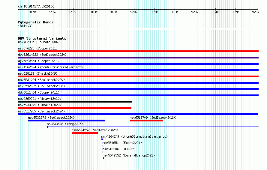Click the nsv6532685 (Sedlazeck2020) label
Viewport: 267px width, 170px height.
pyautogui.click(x=41, y=86)
